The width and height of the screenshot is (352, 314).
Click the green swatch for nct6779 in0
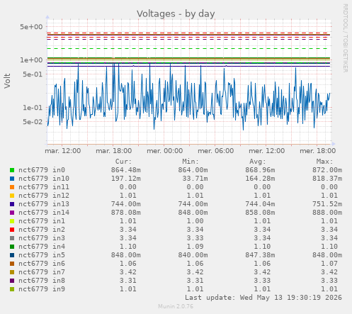[12, 170]
